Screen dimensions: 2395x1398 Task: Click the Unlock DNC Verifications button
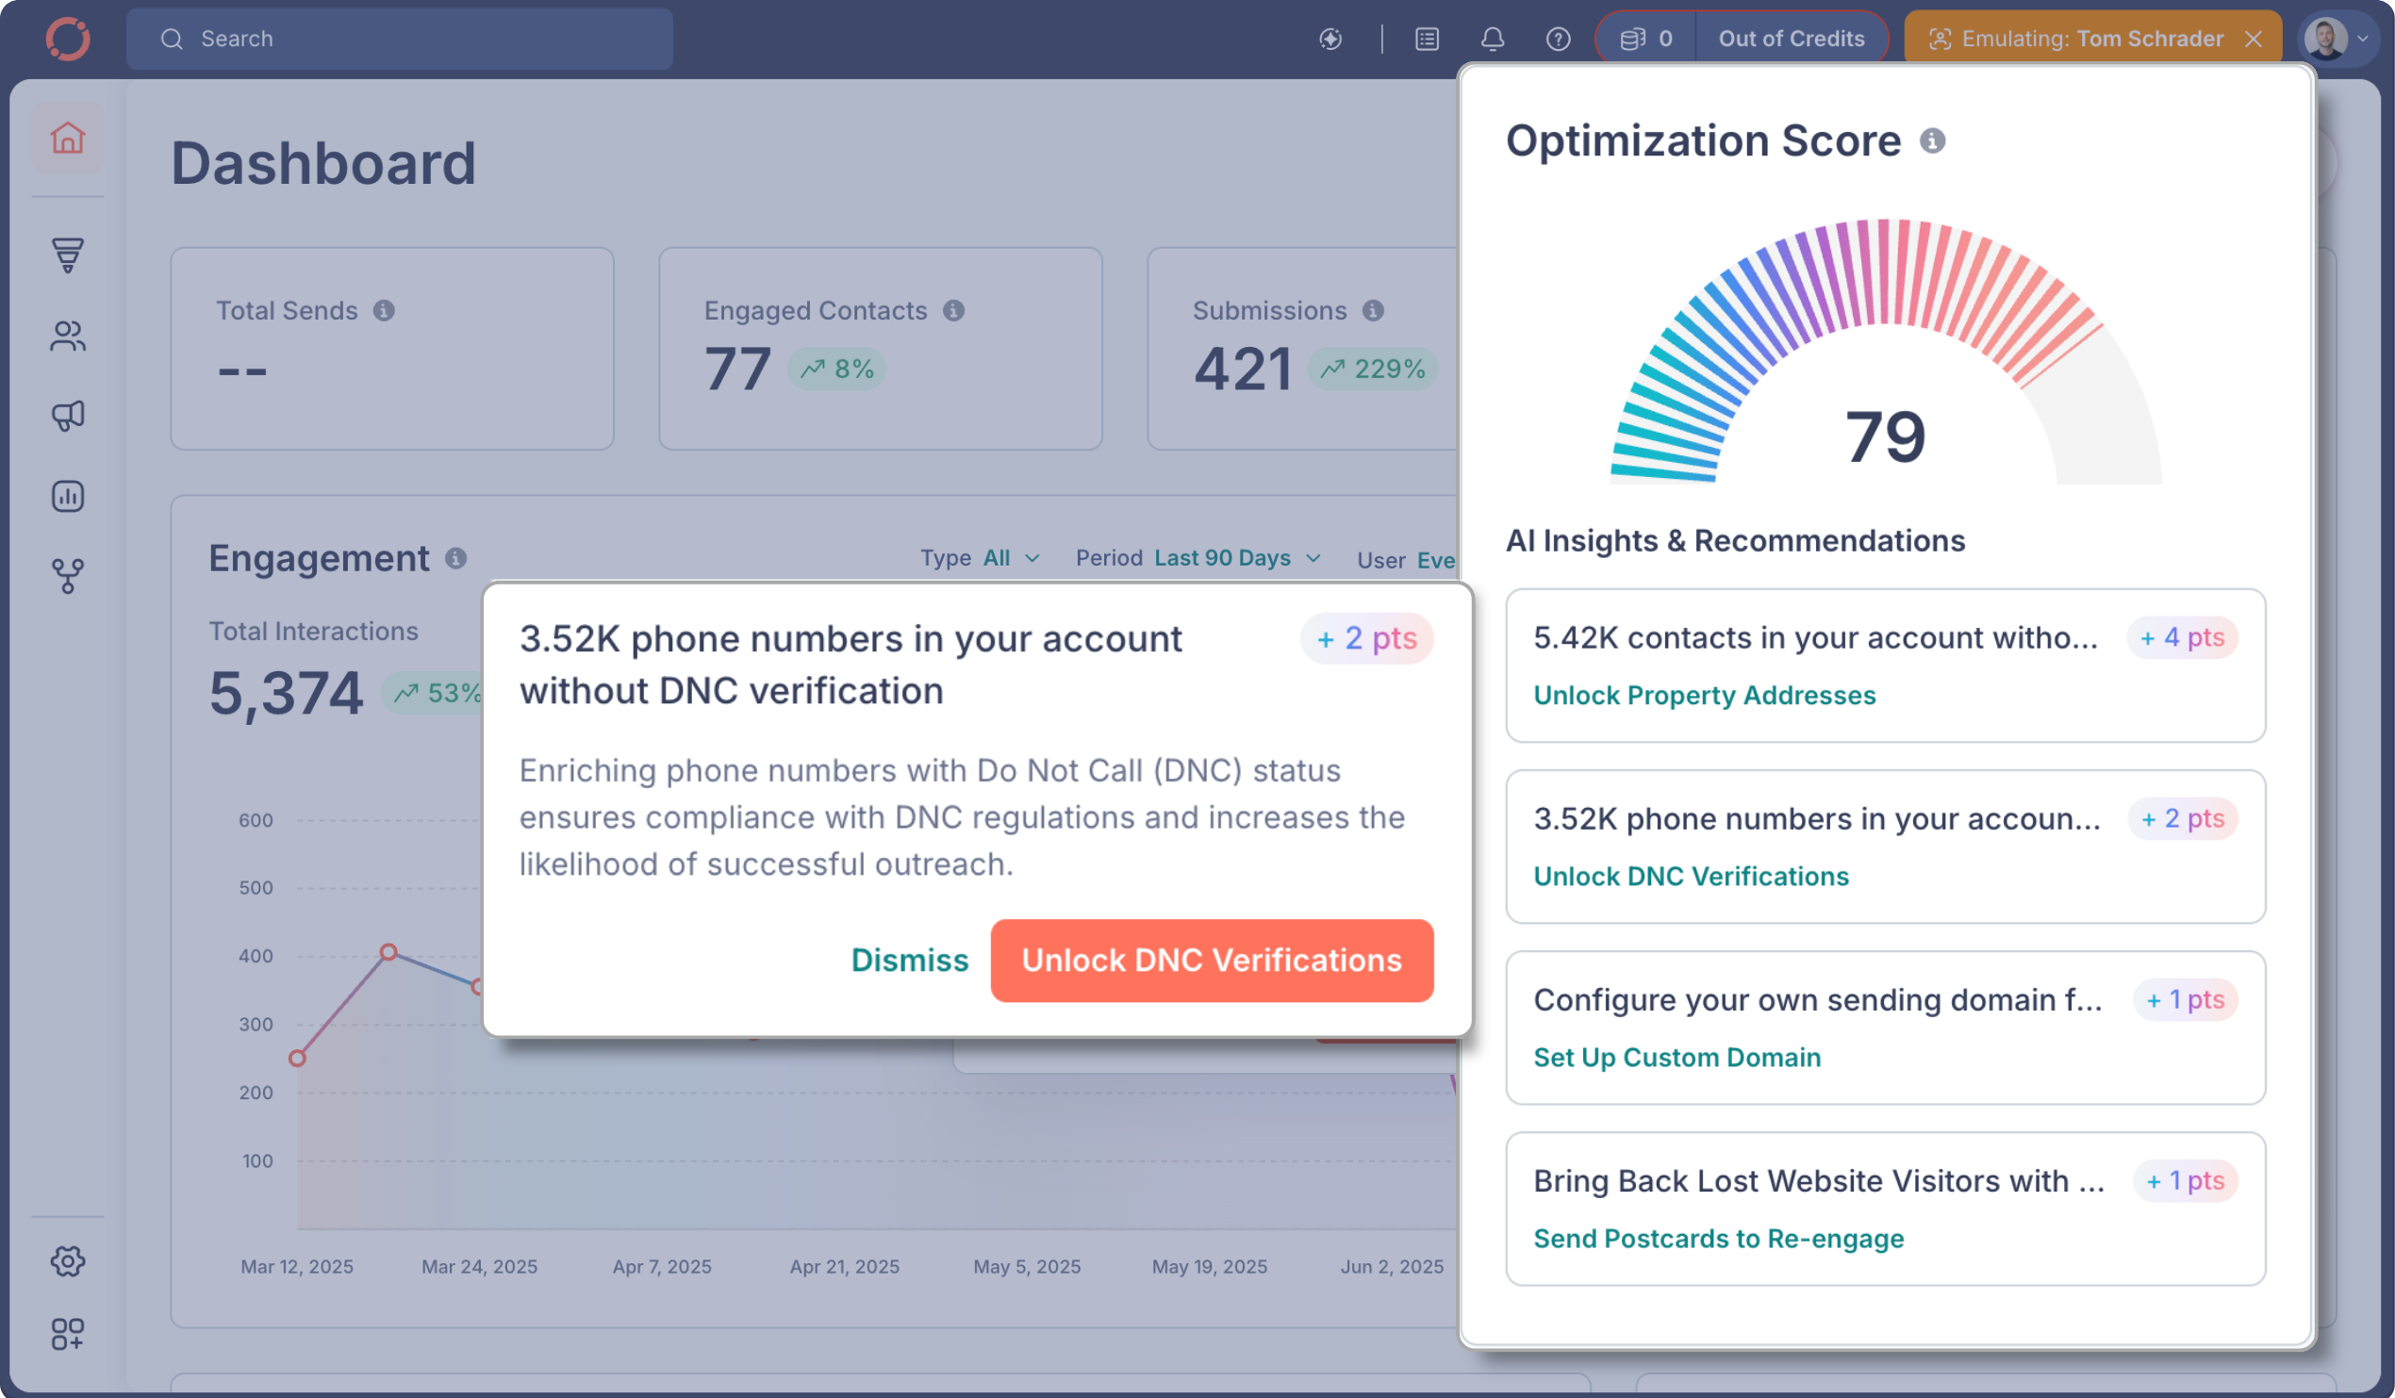[1211, 961]
